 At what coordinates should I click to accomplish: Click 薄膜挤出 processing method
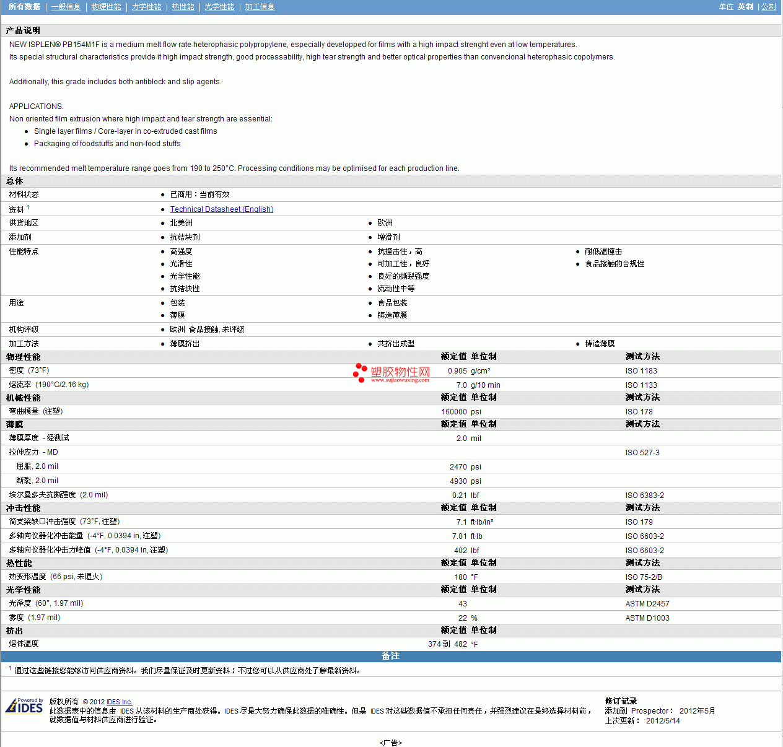[185, 344]
